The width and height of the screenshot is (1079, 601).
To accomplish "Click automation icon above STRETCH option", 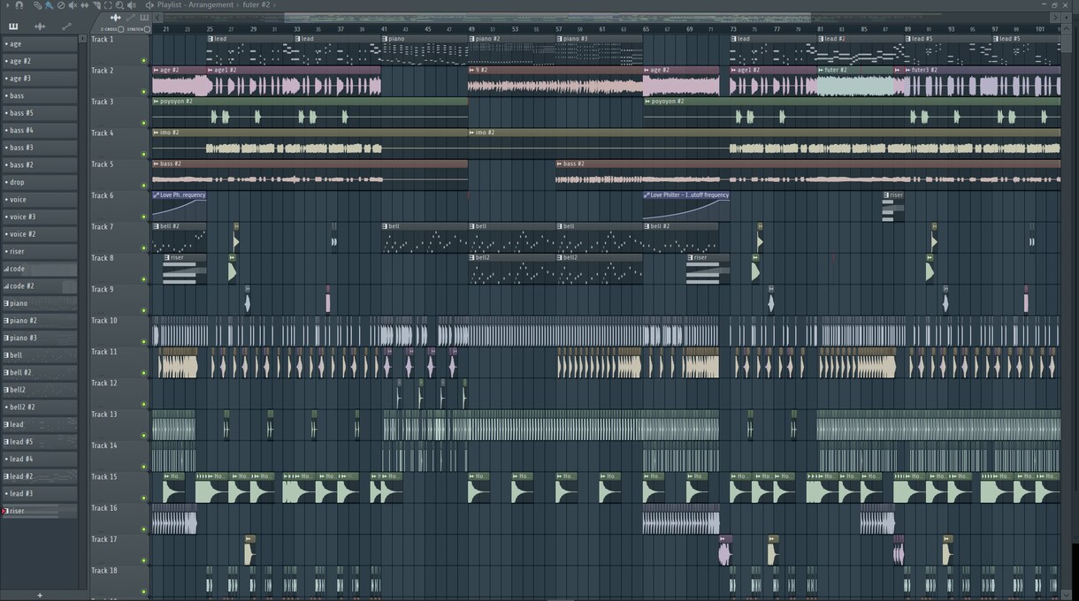I will click(131, 18).
